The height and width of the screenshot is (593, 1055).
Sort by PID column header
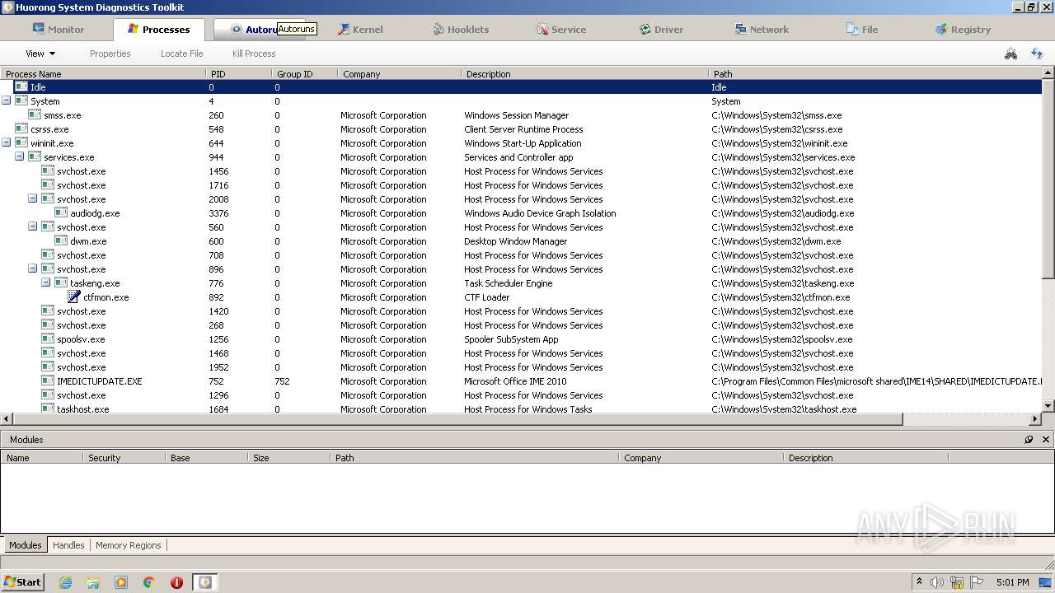[x=239, y=74]
